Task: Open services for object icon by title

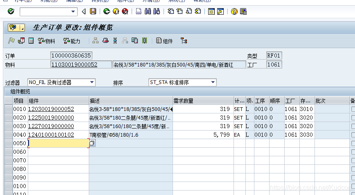Action: point(13,28)
